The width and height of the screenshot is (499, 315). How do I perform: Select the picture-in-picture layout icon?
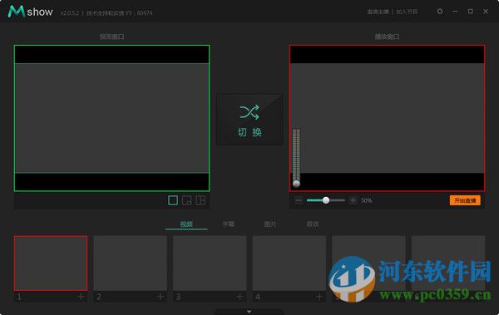187,200
